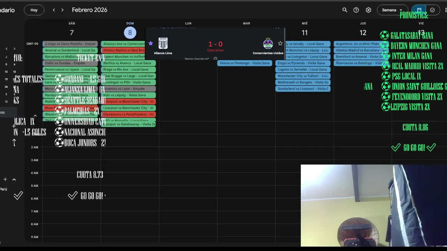The width and height of the screenshot is (447, 251).
Task: Open Arsenal vs Sunderland event
Action: pyautogui.click(x=70, y=50)
